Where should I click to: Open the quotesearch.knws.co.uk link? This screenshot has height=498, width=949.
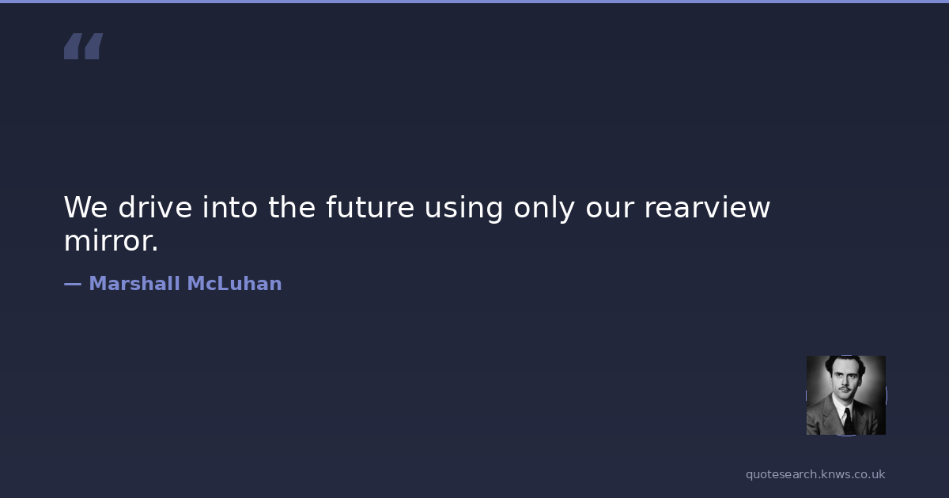815,474
